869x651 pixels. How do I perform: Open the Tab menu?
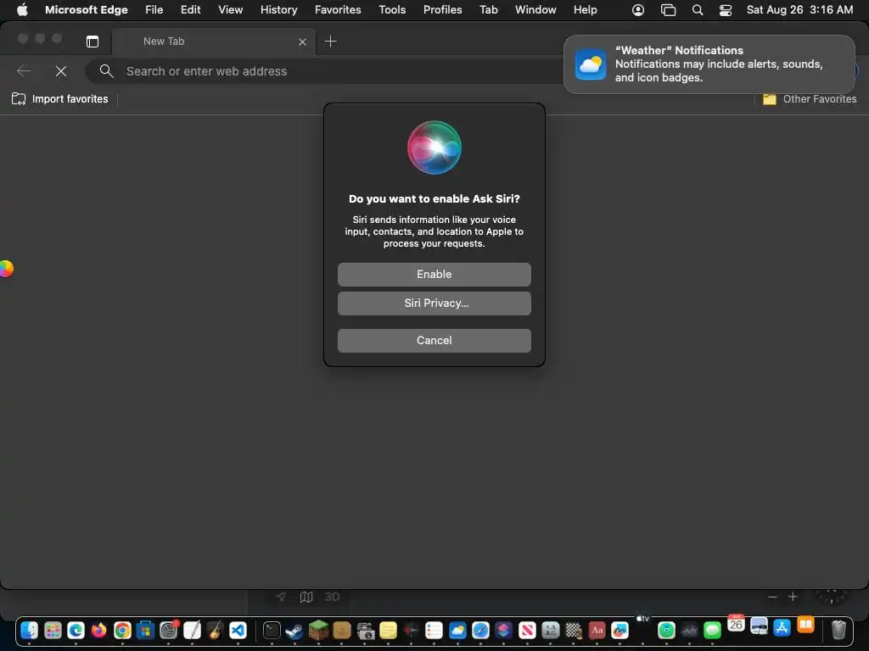tap(489, 10)
